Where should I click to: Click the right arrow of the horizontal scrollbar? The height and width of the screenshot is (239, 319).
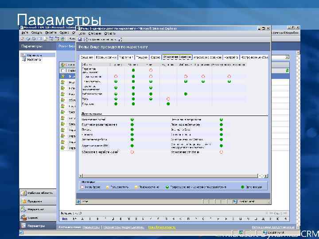tap(266, 176)
